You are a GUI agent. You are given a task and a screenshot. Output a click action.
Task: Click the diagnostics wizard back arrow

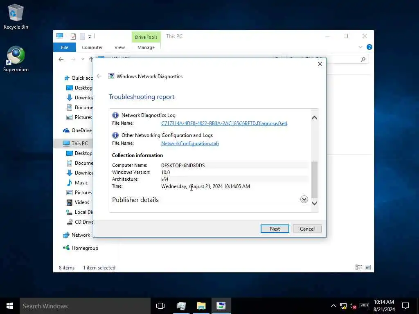click(99, 76)
